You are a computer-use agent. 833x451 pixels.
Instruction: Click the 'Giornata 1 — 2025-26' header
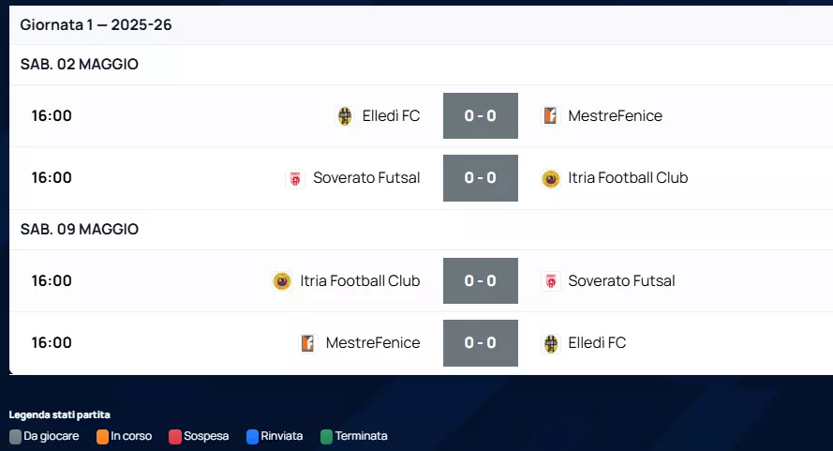[x=96, y=25]
